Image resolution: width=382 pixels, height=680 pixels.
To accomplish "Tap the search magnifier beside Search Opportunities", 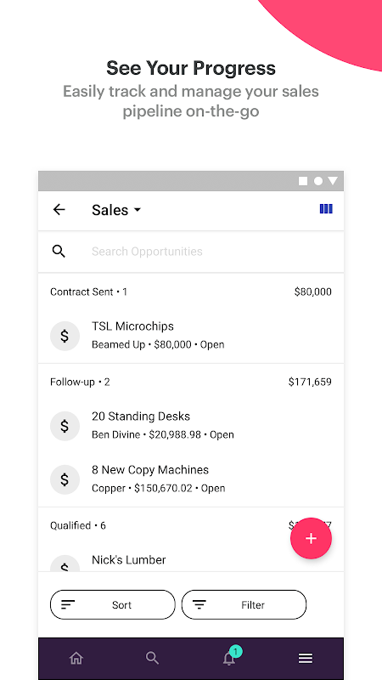I will tap(59, 251).
